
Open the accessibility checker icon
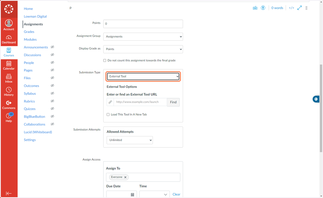(263, 8)
